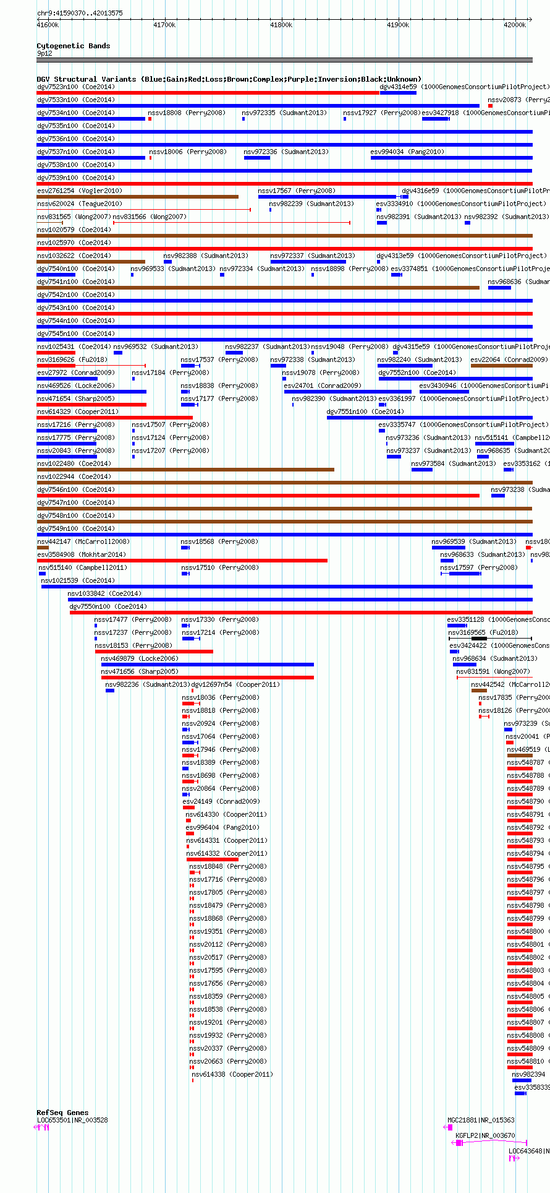Viewport: 550px width, 1193px height.
Task: Click variant nsv471654 (Sharp2005)
Action: point(76,398)
